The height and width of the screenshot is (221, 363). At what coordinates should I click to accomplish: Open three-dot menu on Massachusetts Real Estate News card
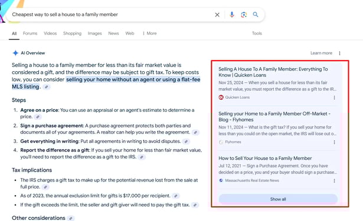[334, 180]
